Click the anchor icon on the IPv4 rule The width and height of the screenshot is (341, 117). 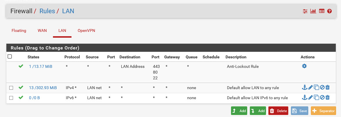coord(304,87)
